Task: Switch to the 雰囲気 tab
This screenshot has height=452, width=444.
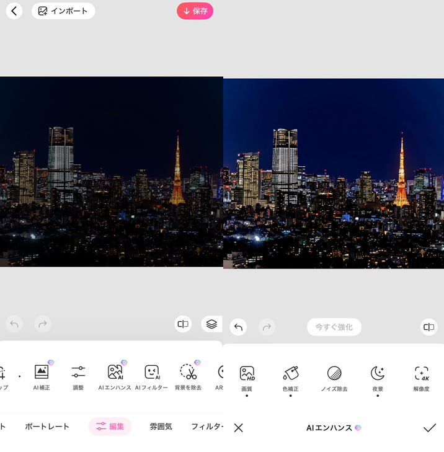Action: click(x=161, y=427)
